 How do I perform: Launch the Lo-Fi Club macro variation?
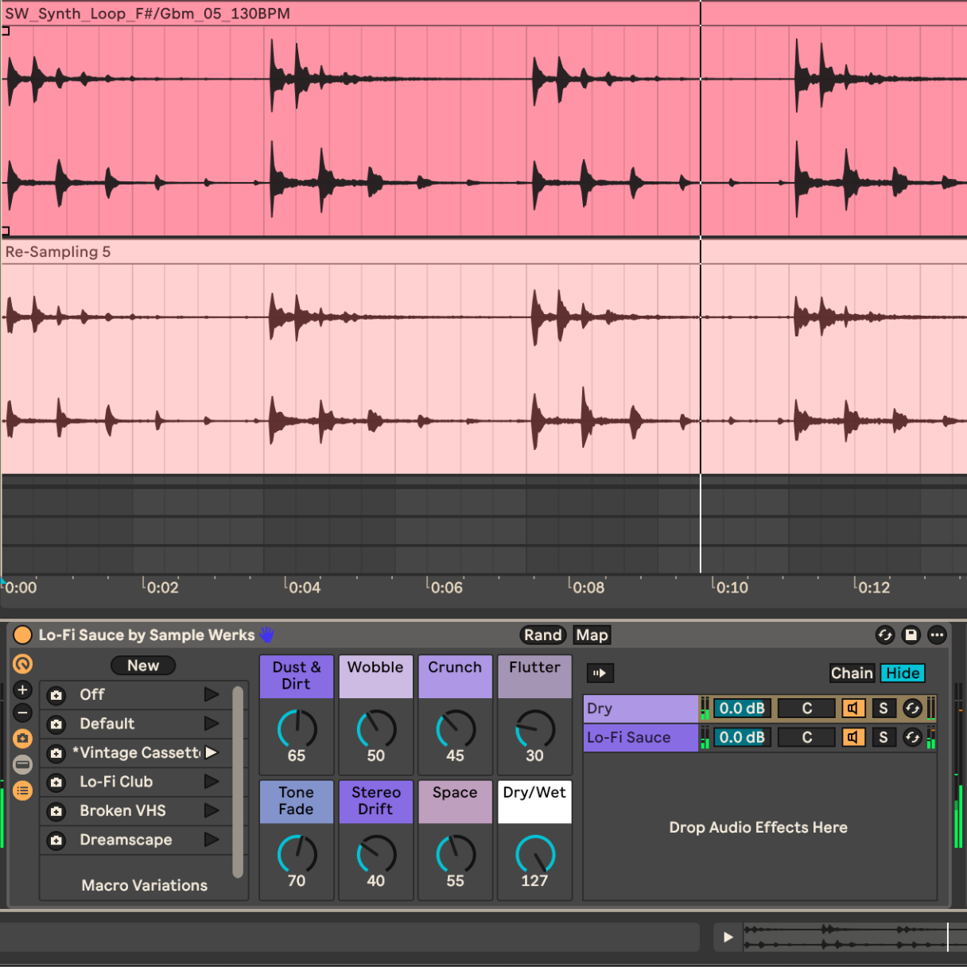(x=212, y=782)
